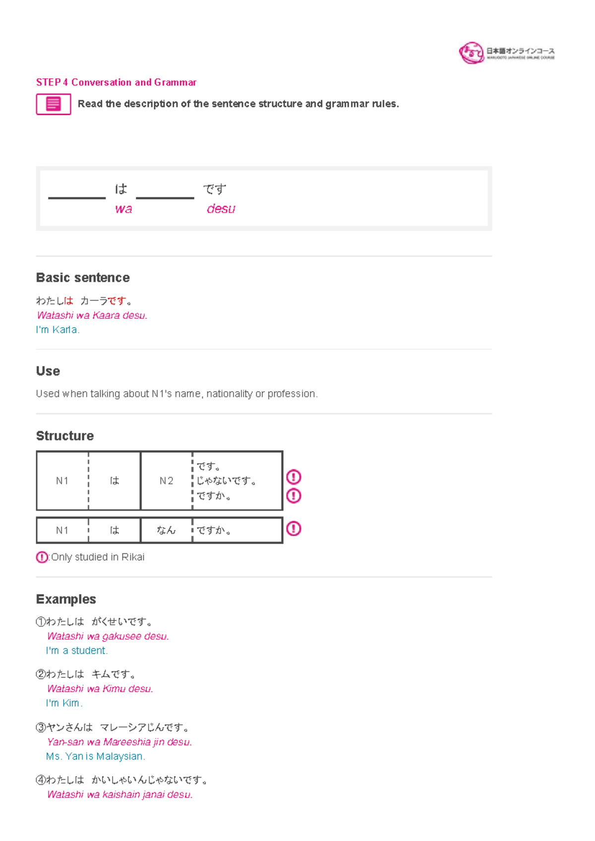Click the top exclamation icon beside じゃないです
Image resolution: width=595 pixels, height=841 pixels.
[294, 477]
